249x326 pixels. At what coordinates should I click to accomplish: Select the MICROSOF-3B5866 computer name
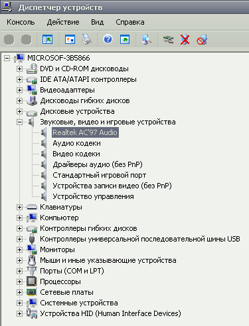pos(58,58)
